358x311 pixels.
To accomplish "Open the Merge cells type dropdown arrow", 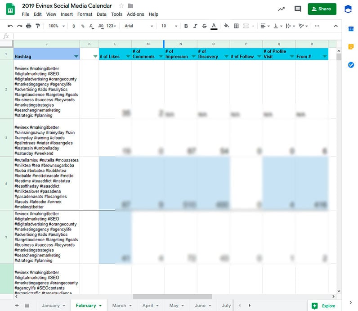I will [253, 26].
